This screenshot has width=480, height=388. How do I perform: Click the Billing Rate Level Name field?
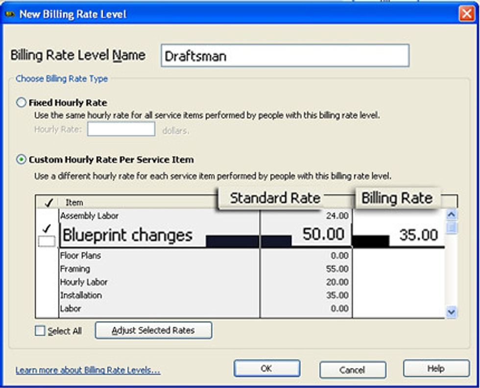(285, 56)
